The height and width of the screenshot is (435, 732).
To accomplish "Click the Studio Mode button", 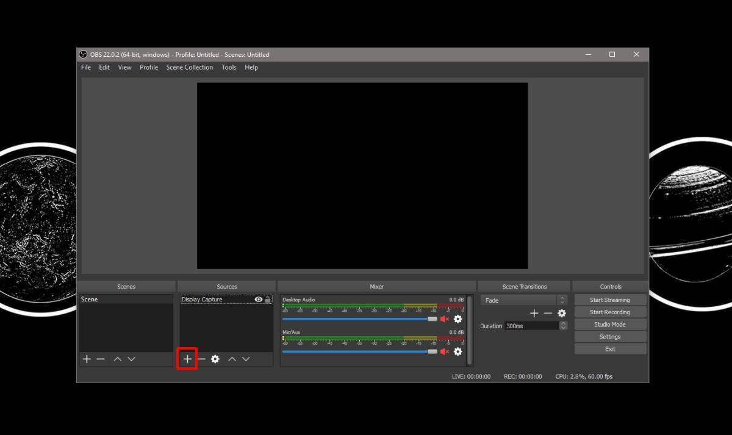I will tap(609, 325).
